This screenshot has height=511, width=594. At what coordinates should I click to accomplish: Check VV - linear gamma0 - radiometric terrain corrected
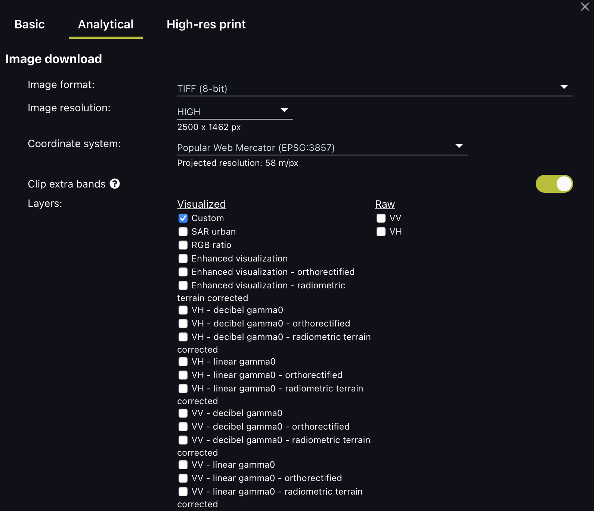(183, 492)
